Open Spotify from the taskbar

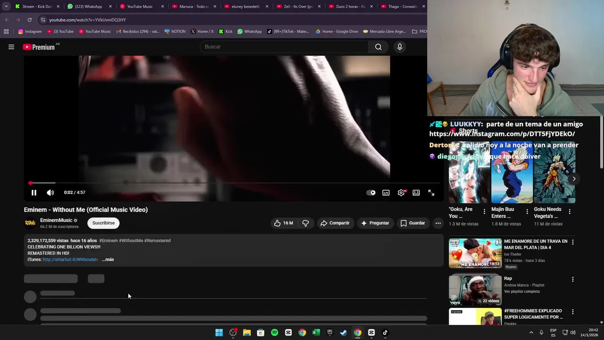point(275,332)
